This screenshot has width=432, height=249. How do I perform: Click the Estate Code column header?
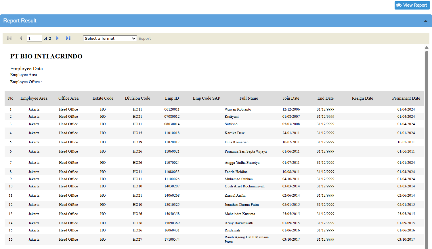103,98
